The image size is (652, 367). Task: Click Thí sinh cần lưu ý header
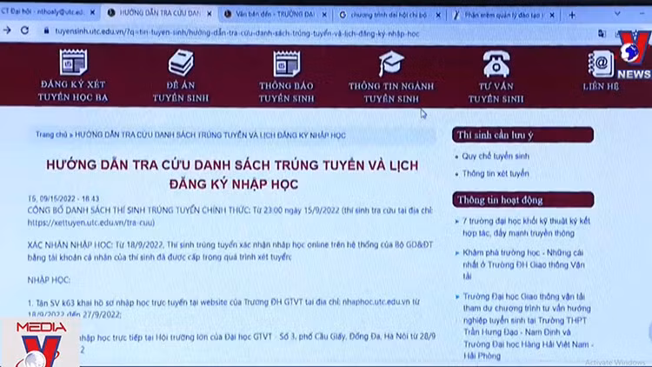523,135
